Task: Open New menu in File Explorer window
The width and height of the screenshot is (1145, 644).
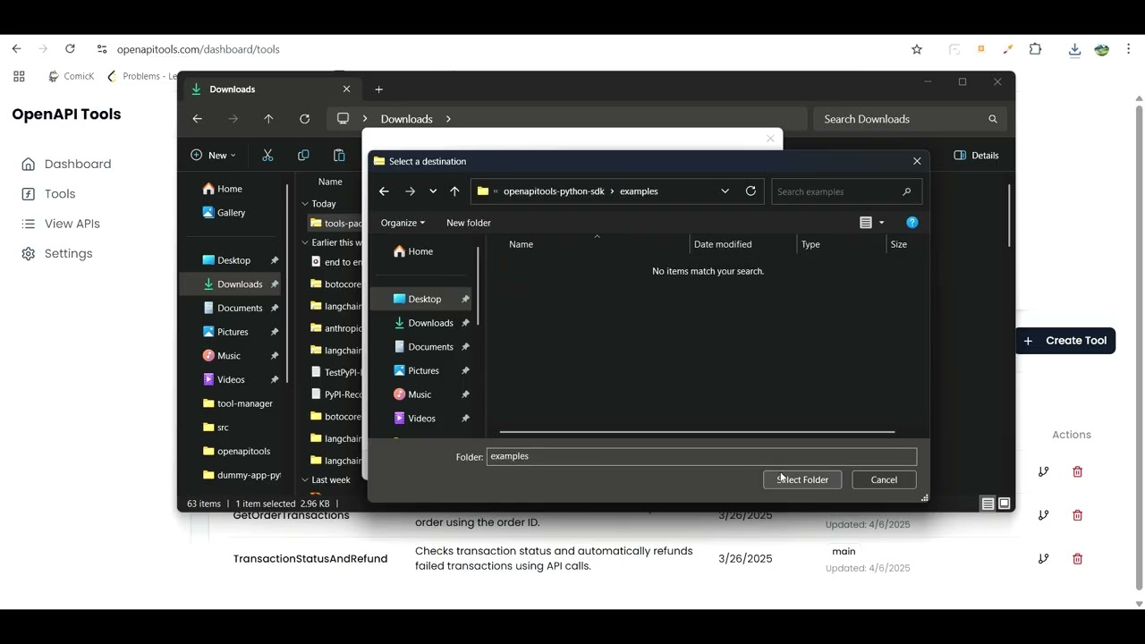Action: (x=213, y=155)
